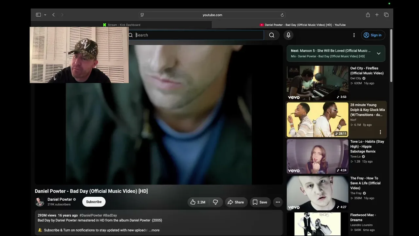
Task: Click the Tove Lo channel name
Action: pyautogui.click(x=355, y=157)
